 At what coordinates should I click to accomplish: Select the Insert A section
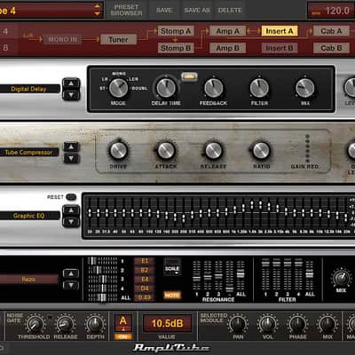tap(280, 31)
